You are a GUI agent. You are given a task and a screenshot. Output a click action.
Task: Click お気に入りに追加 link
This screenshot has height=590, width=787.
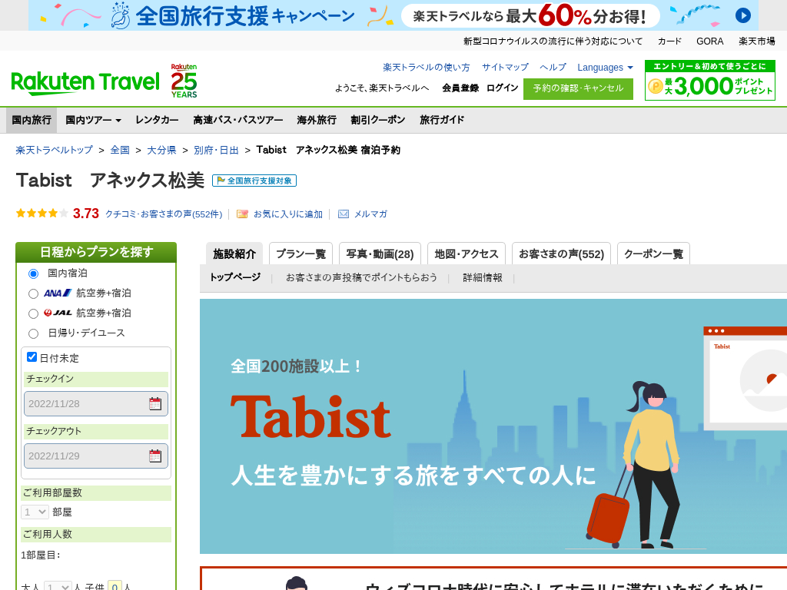coord(288,214)
